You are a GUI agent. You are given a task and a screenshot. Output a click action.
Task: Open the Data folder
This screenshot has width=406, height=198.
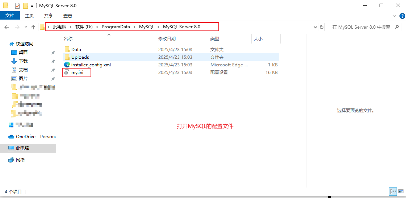tap(76, 49)
